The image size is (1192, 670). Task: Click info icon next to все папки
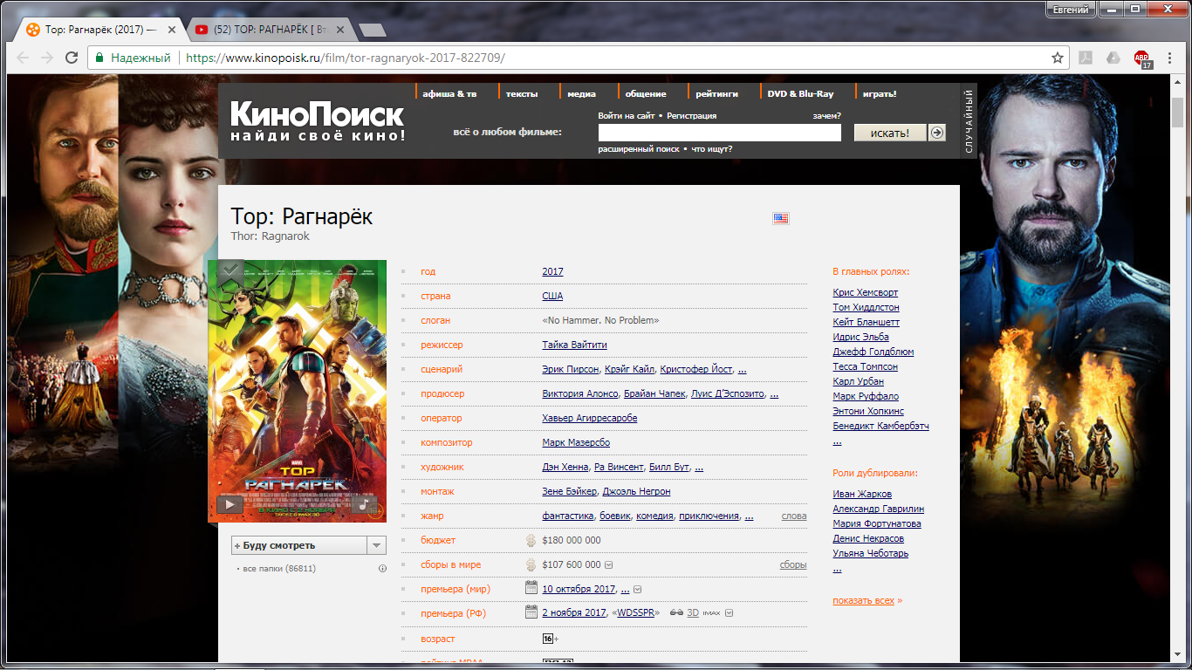pyautogui.click(x=382, y=569)
